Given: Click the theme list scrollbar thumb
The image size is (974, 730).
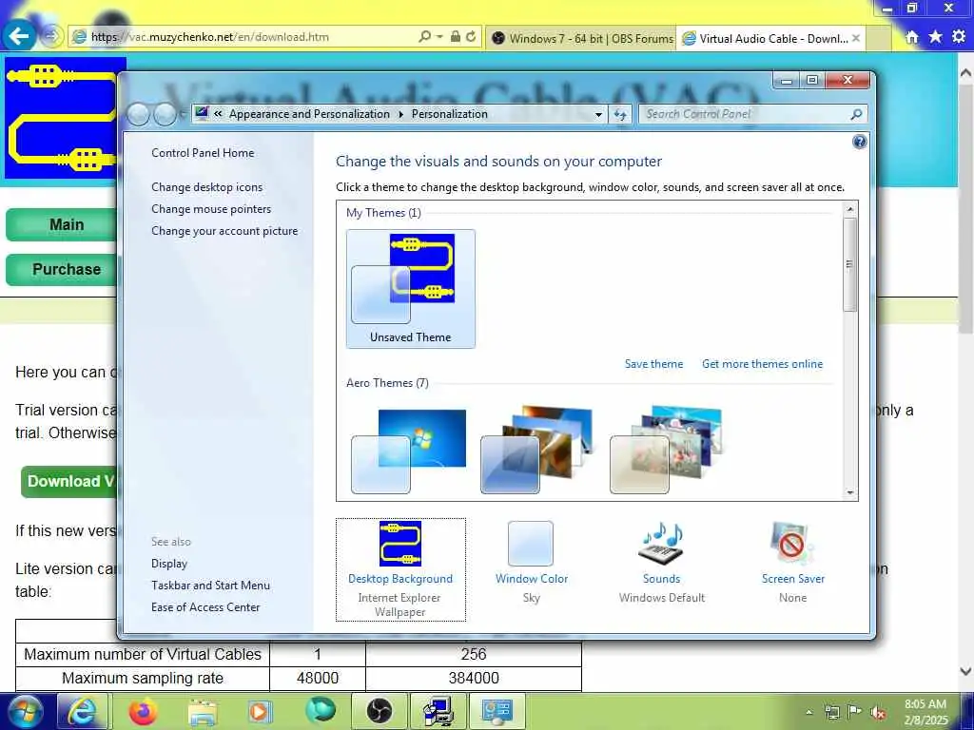Looking at the screenshot, I should (850, 264).
